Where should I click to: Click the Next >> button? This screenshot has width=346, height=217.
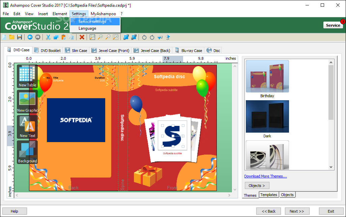[297, 211]
